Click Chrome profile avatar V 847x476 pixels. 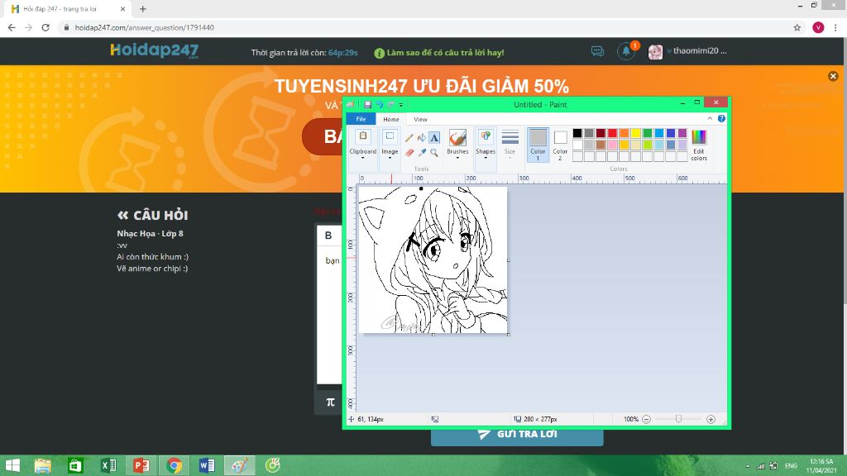point(818,27)
